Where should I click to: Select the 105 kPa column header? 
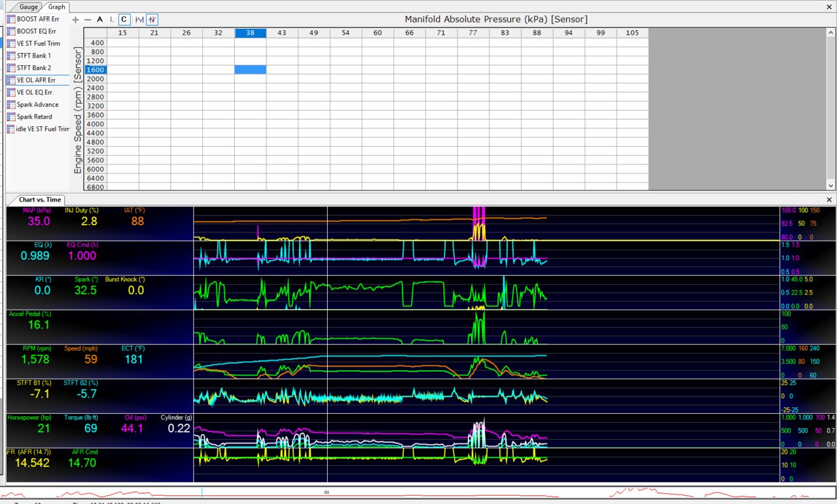click(632, 33)
